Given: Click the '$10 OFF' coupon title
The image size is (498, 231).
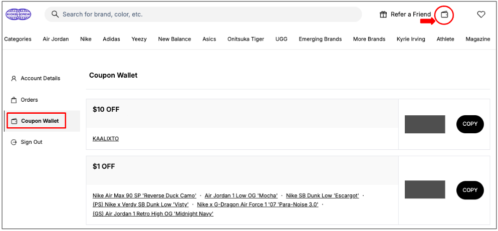Looking at the screenshot, I should [106, 110].
